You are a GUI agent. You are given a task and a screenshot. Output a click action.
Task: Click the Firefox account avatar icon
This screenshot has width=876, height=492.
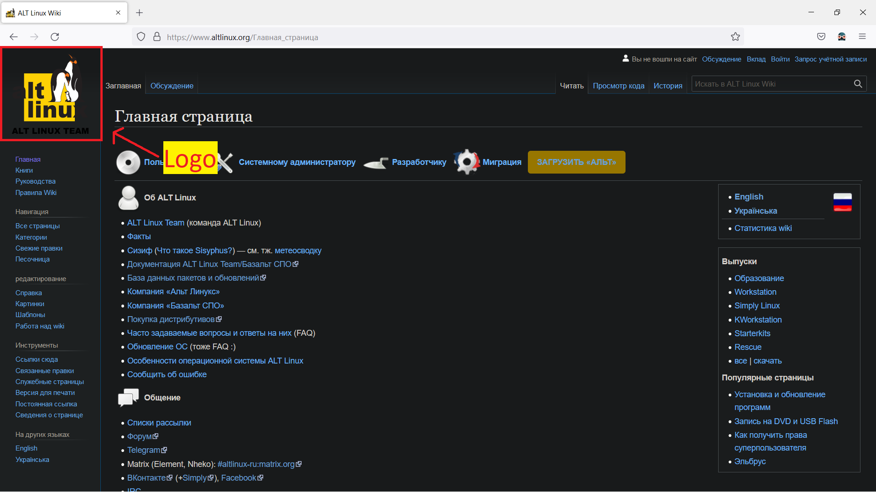pos(842,36)
